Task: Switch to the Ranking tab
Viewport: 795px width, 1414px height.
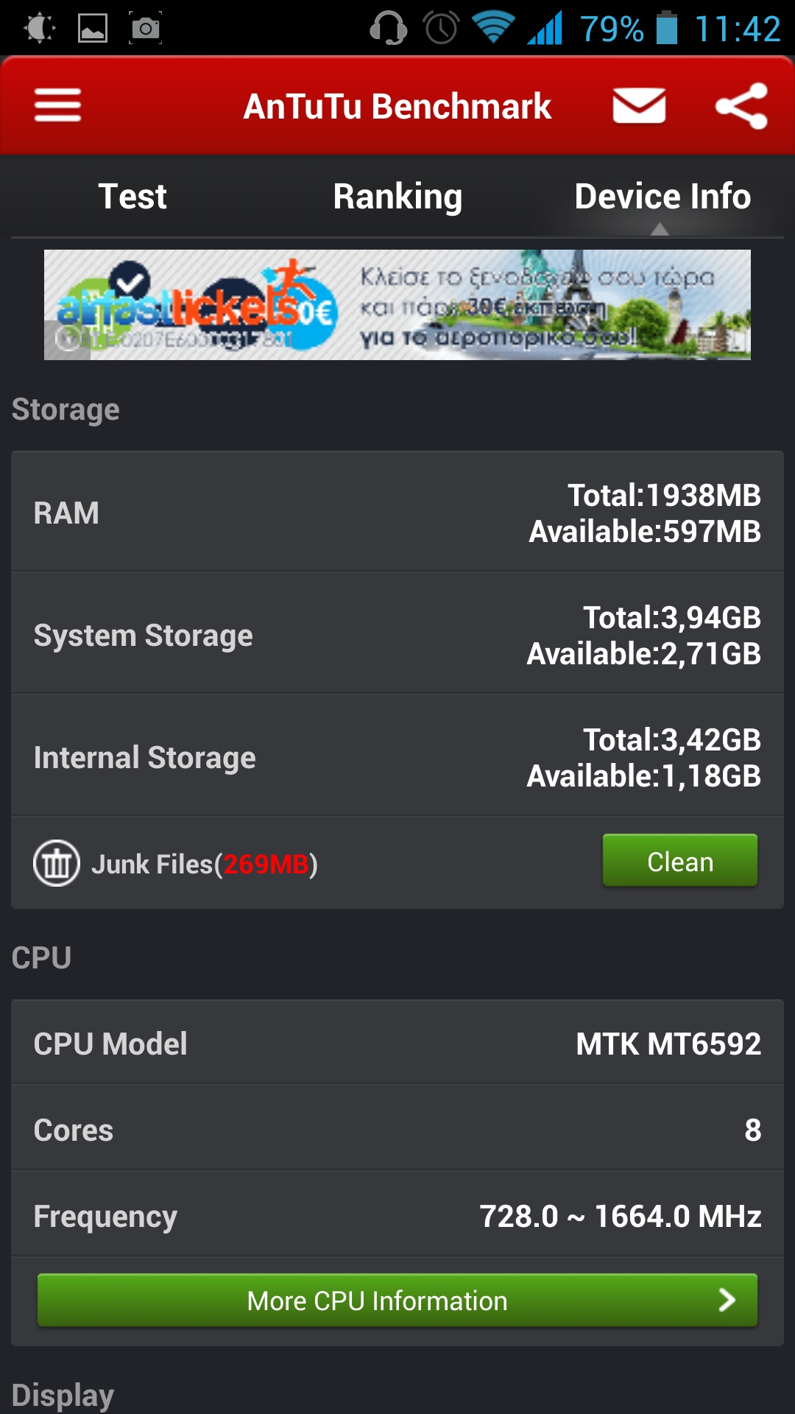Action: [x=397, y=197]
